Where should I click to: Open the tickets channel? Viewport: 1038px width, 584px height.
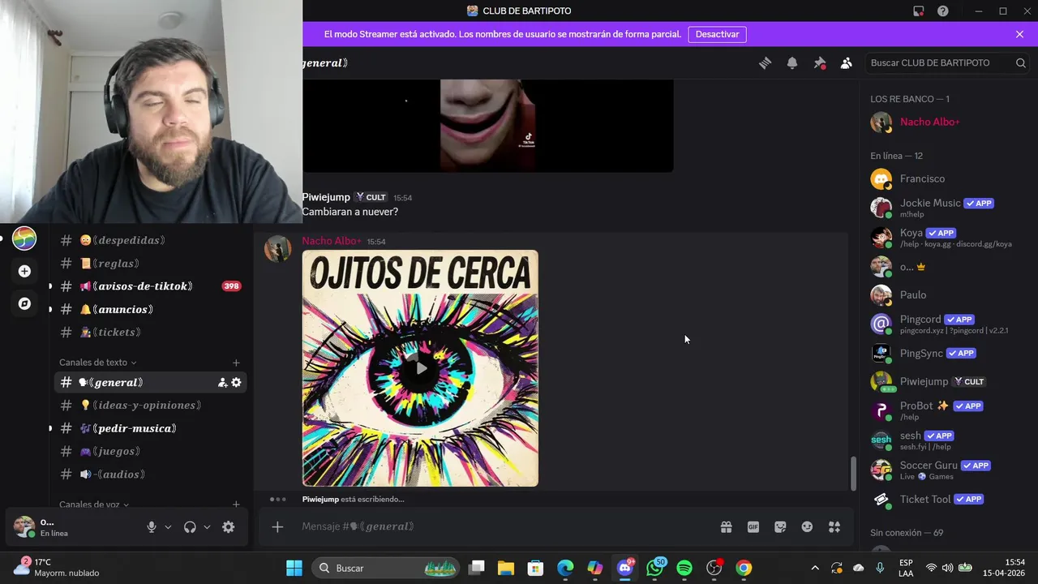(150, 333)
